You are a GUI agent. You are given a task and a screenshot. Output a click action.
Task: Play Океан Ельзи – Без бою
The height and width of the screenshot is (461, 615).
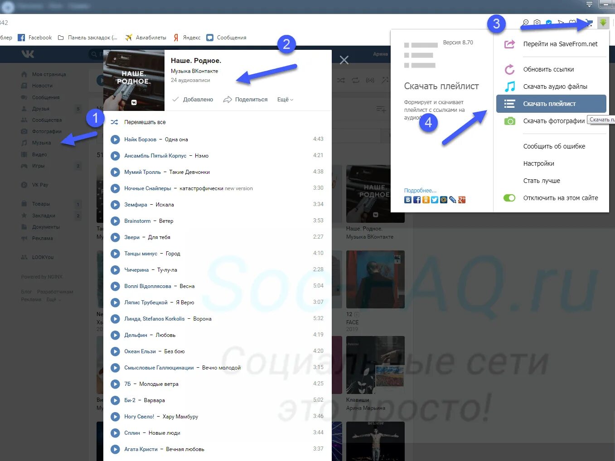pos(115,351)
